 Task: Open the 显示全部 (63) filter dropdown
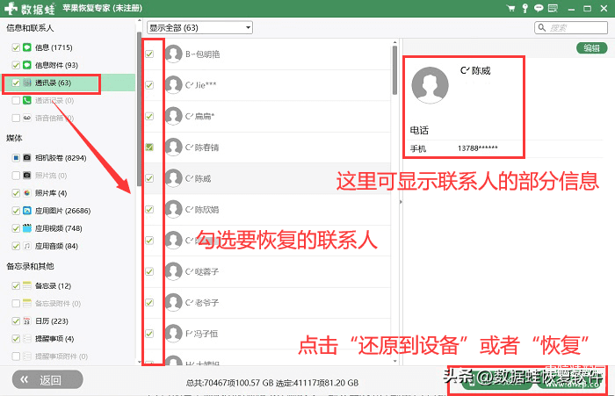click(x=199, y=28)
